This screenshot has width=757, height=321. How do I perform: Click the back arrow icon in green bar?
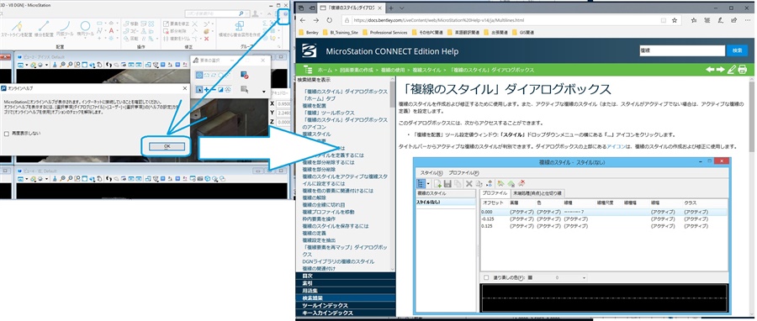tap(710, 70)
